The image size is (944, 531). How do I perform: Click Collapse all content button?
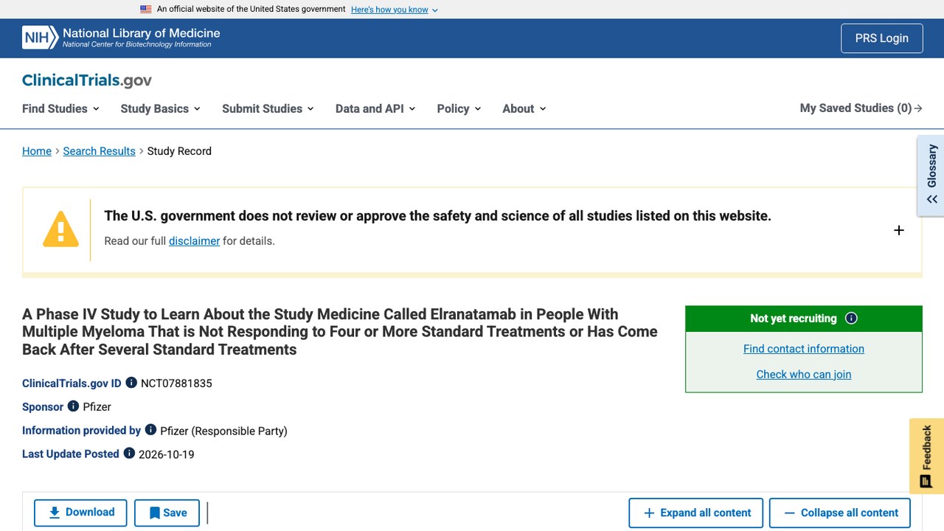click(x=840, y=513)
